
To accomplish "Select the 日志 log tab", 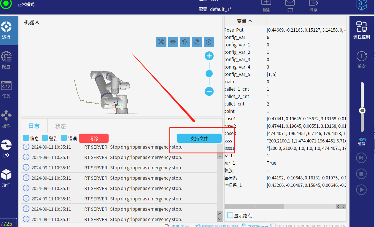I will 34,126.
